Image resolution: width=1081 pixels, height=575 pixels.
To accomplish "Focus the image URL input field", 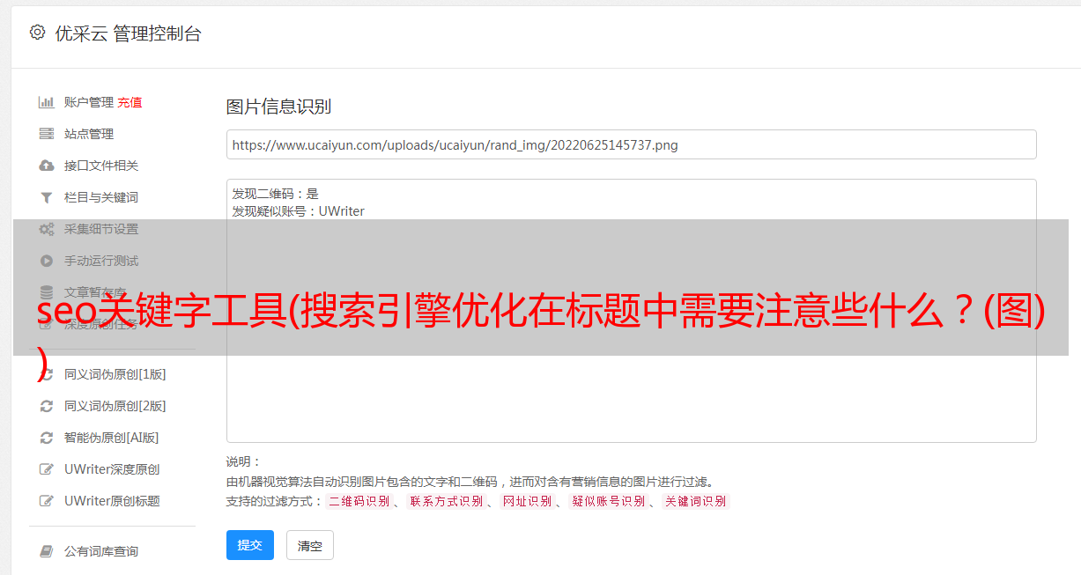I will [x=631, y=144].
